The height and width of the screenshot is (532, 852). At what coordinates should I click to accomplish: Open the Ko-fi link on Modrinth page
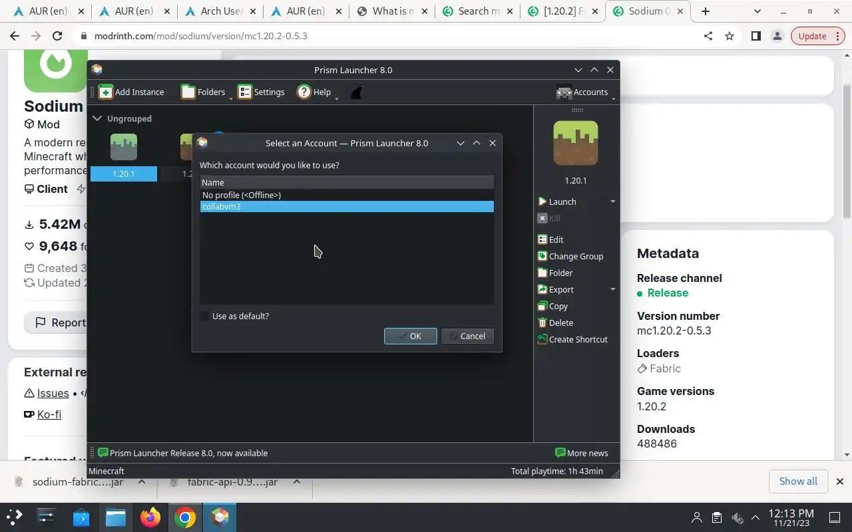[49, 414]
